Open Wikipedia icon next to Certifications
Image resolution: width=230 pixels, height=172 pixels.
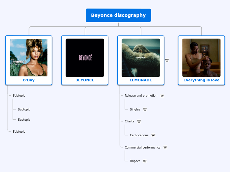pyautogui.click(x=153, y=135)
